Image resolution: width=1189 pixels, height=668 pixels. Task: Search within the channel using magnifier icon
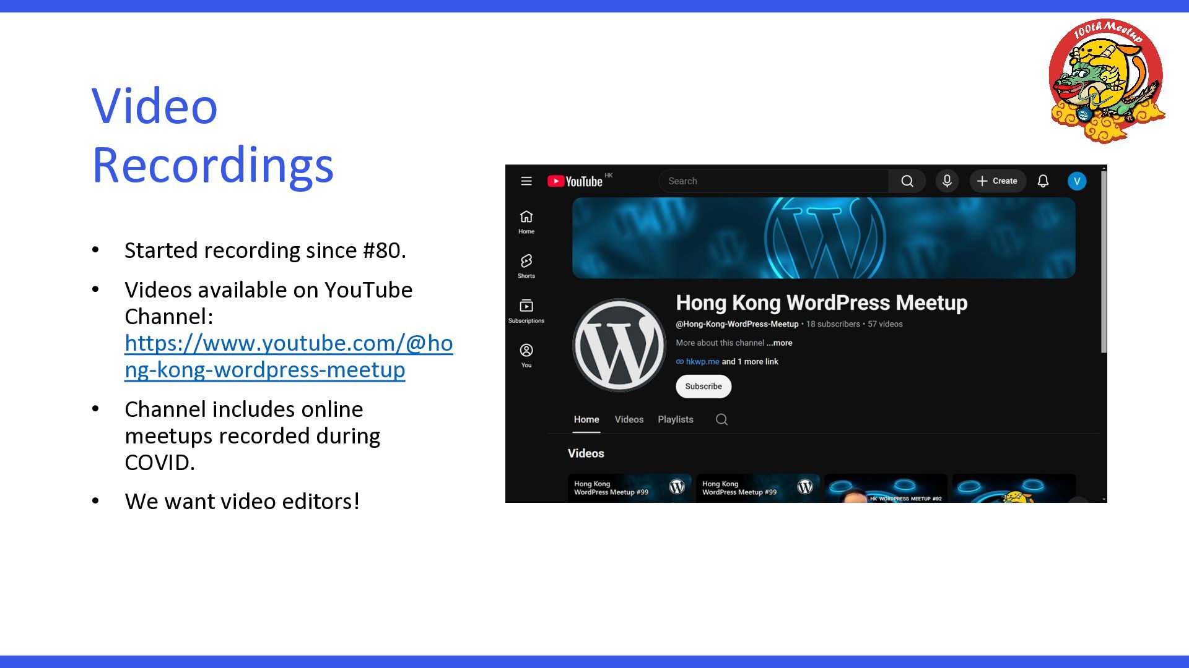(721, 419)
